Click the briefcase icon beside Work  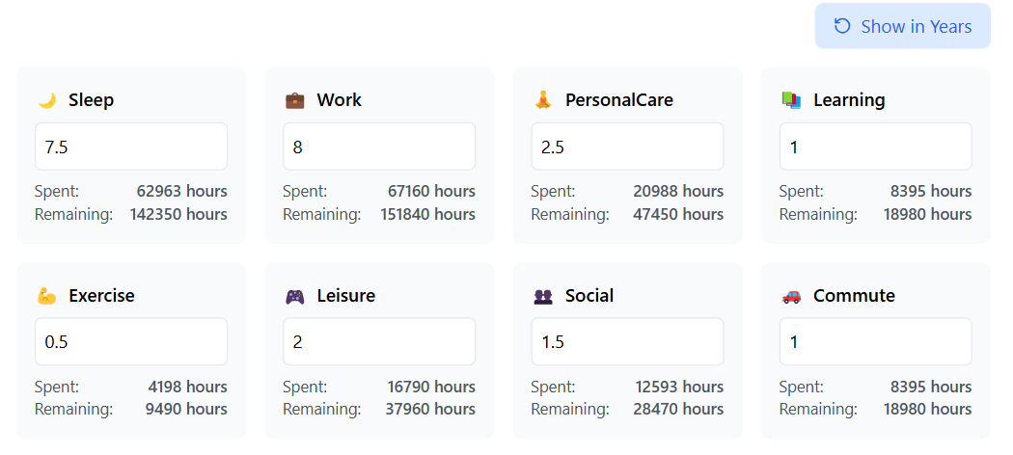click(x=294, y=100)
